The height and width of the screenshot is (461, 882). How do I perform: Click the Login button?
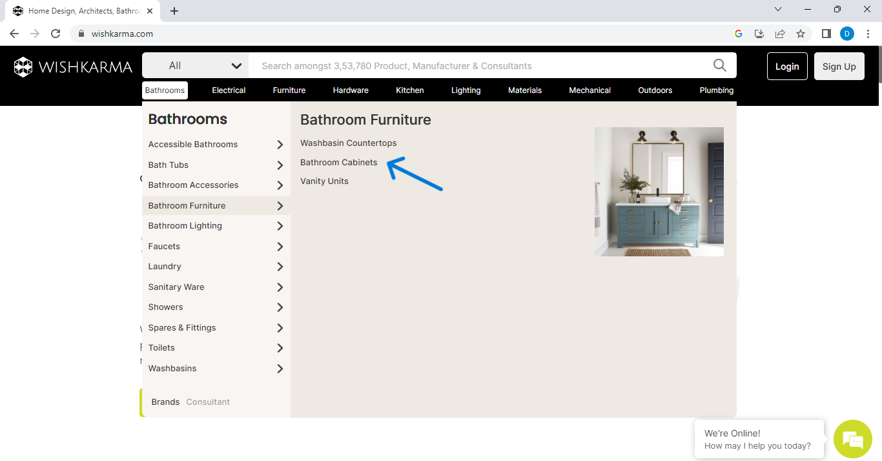pyautogui.click(x=786, y=67)
